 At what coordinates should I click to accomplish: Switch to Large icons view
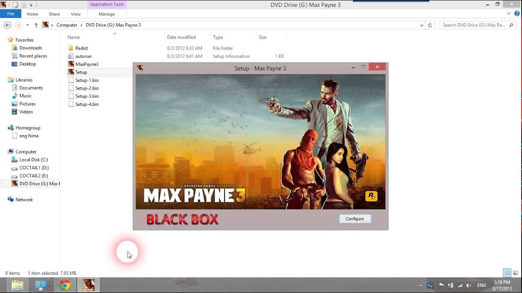[515, 273]
